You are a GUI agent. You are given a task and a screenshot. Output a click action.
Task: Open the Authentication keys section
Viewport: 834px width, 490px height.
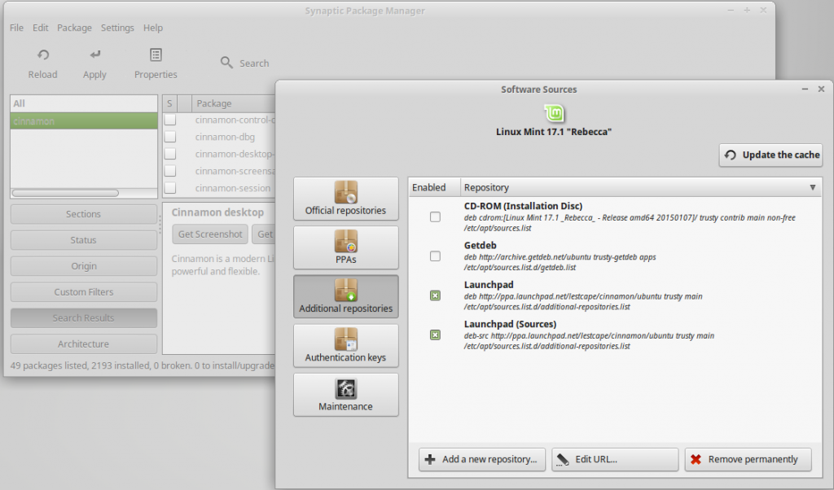(345, 345)
